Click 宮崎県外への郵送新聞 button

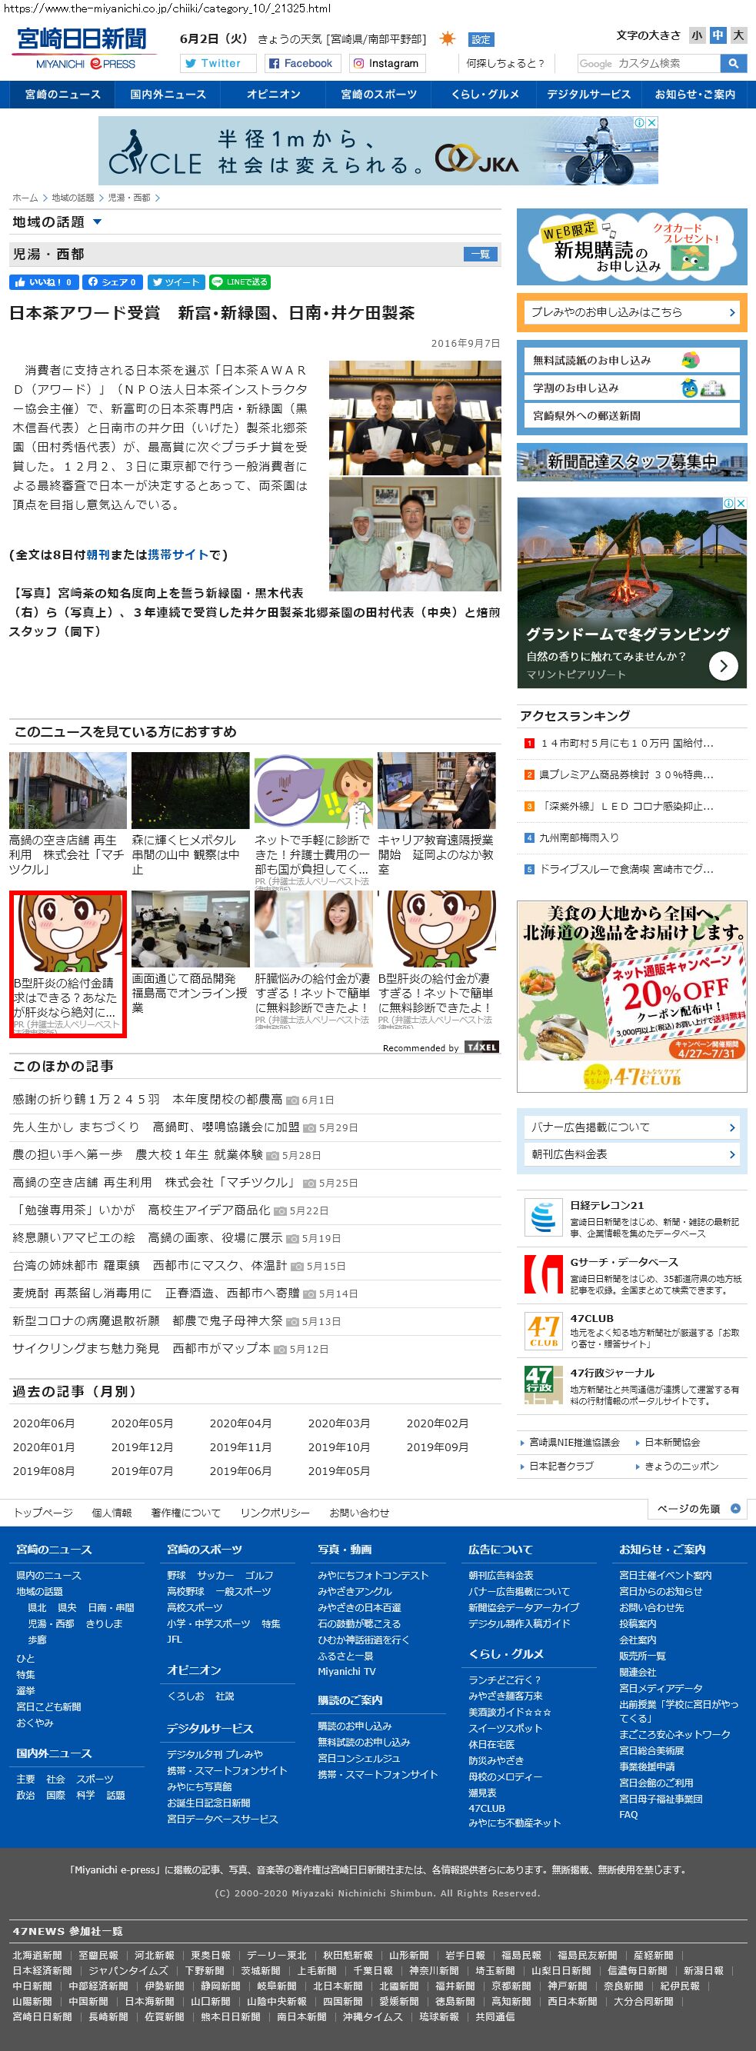632,415
